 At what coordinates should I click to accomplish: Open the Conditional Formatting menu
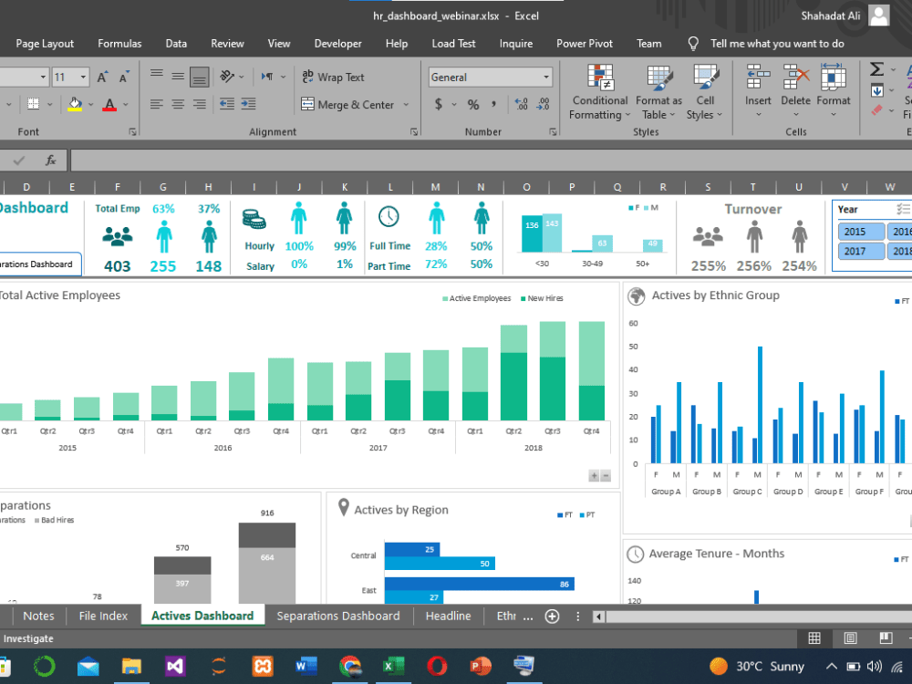tap(599, 90)
